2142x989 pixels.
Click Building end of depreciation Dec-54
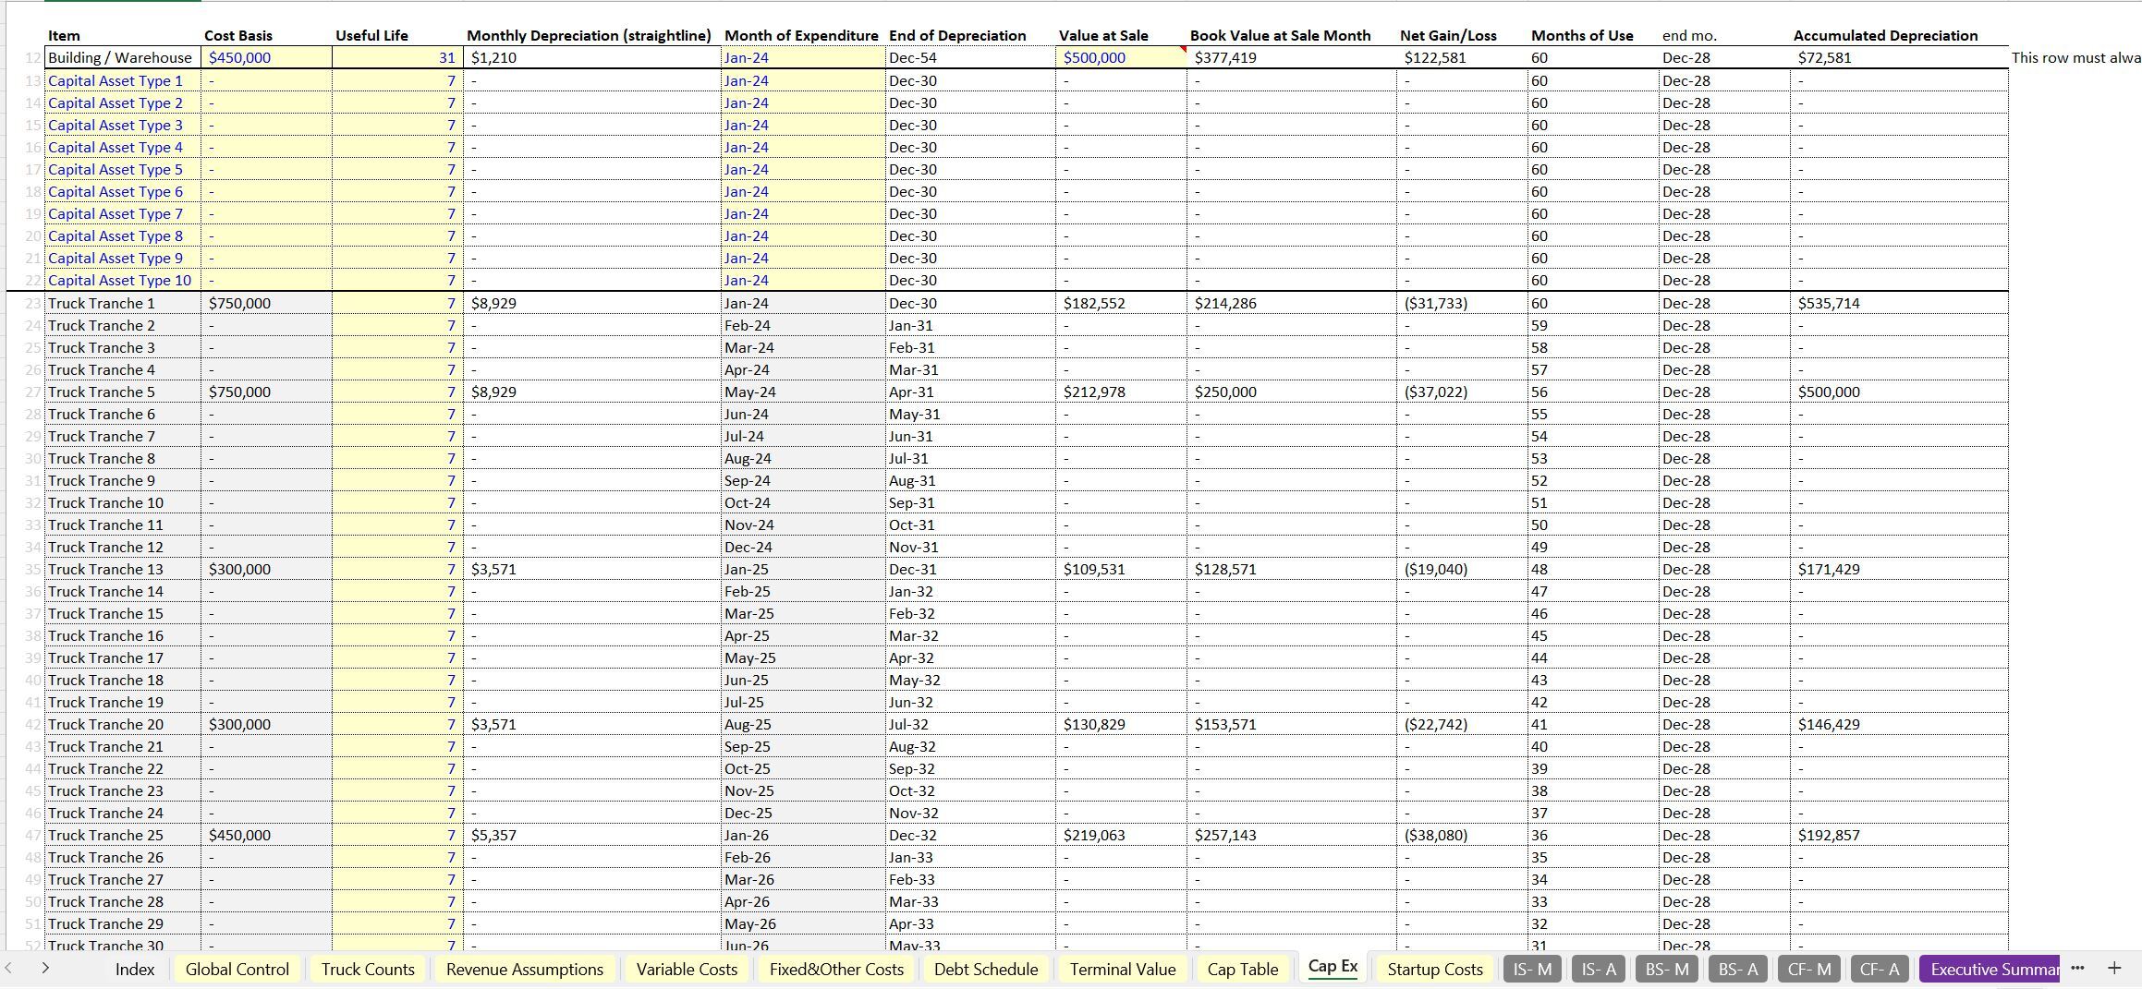[970, 57]
